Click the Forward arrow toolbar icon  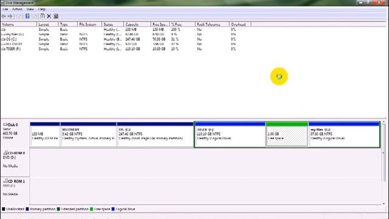(x=10, y=16)
